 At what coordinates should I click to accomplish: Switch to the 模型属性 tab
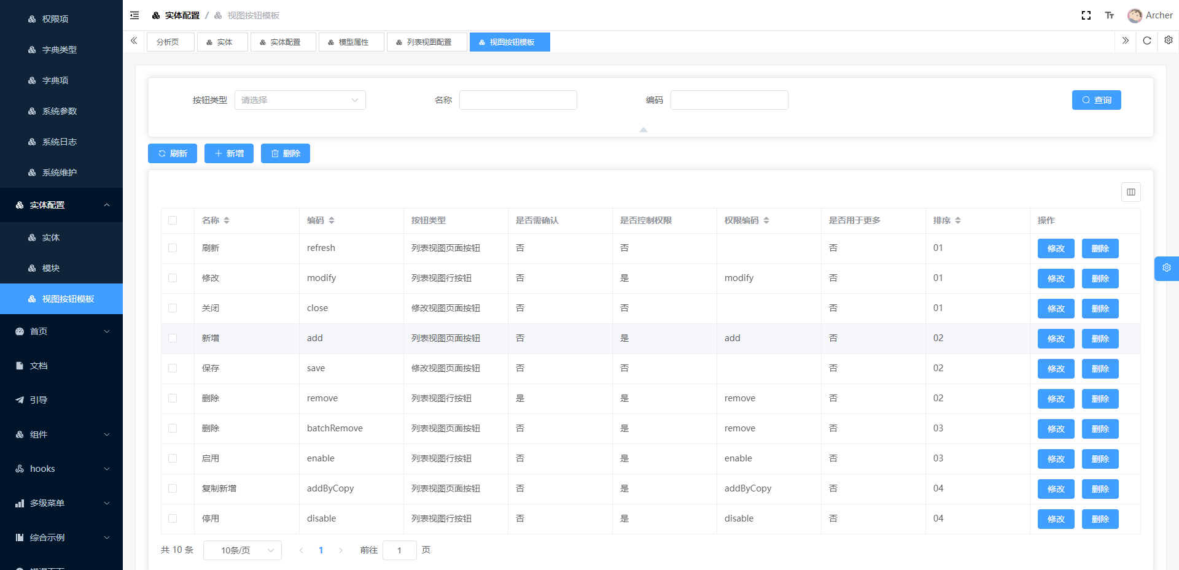(x=351, y=42)
